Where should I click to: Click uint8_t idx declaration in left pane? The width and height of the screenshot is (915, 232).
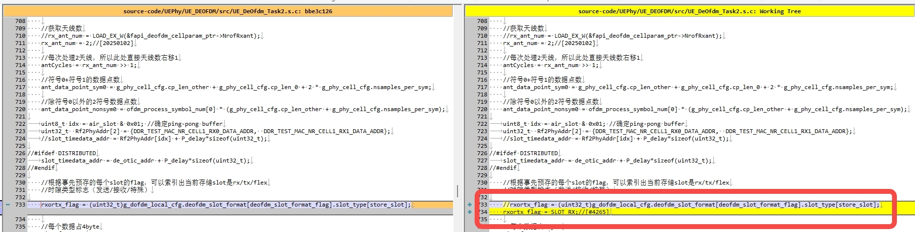(132, 124)
